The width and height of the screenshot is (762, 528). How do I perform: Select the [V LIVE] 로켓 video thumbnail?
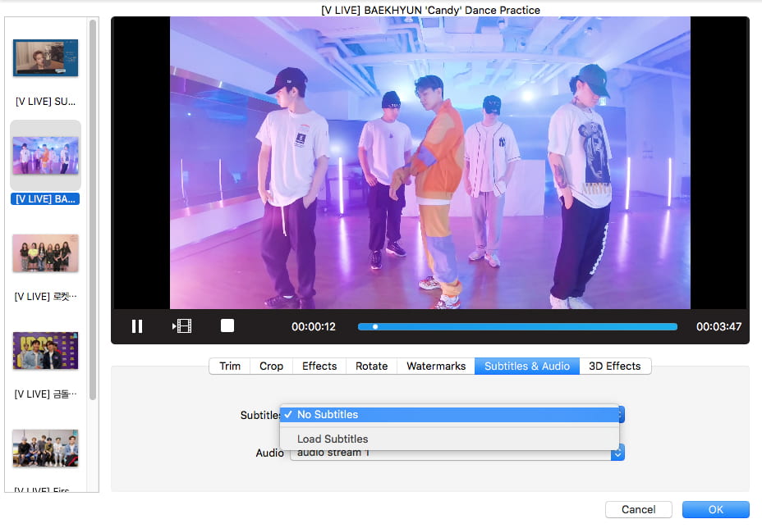(x=46, y=253)
